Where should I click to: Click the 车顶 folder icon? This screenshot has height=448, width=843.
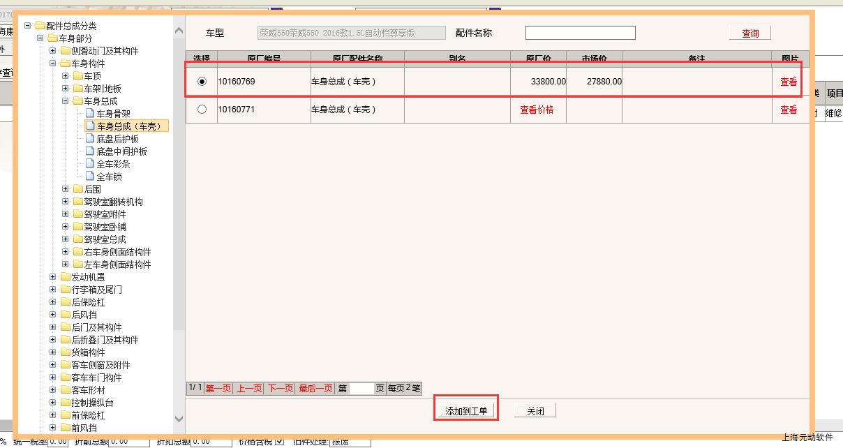coord(77,76)
